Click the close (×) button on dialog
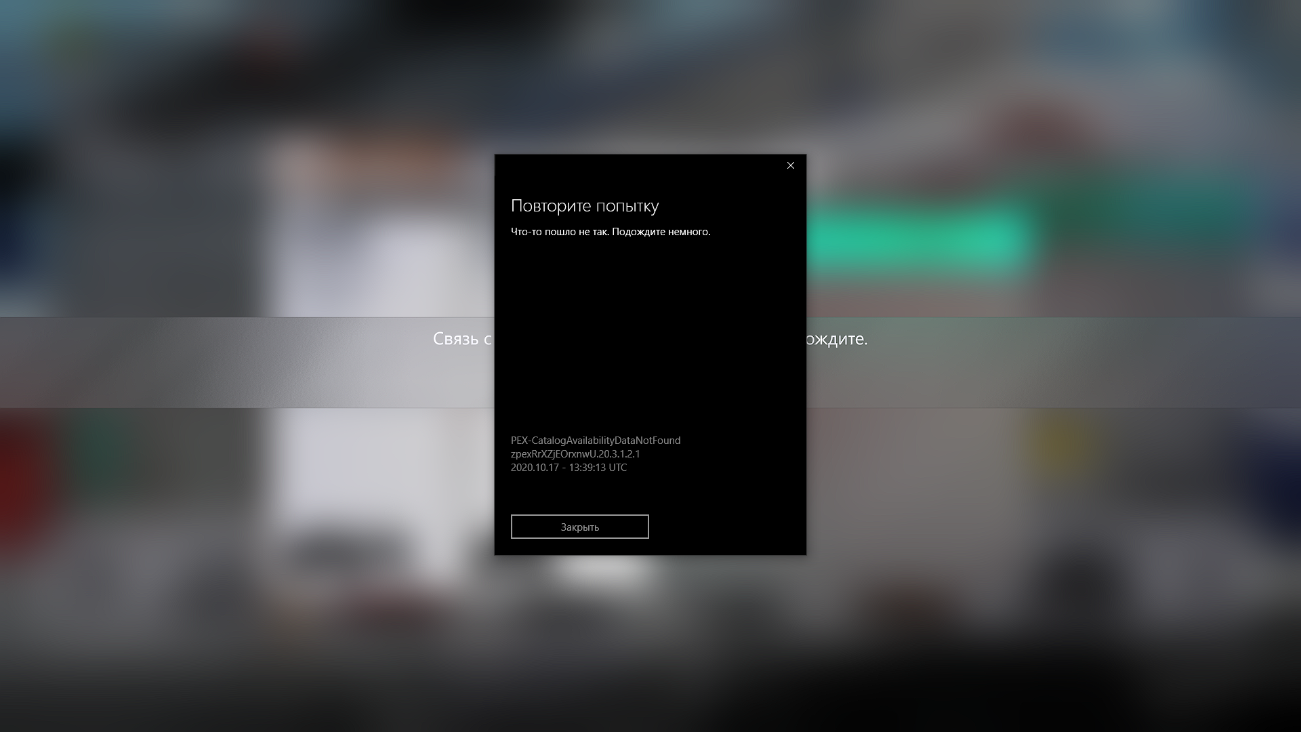This screenshot has height=732, width=1301. [x=790, y=165]
